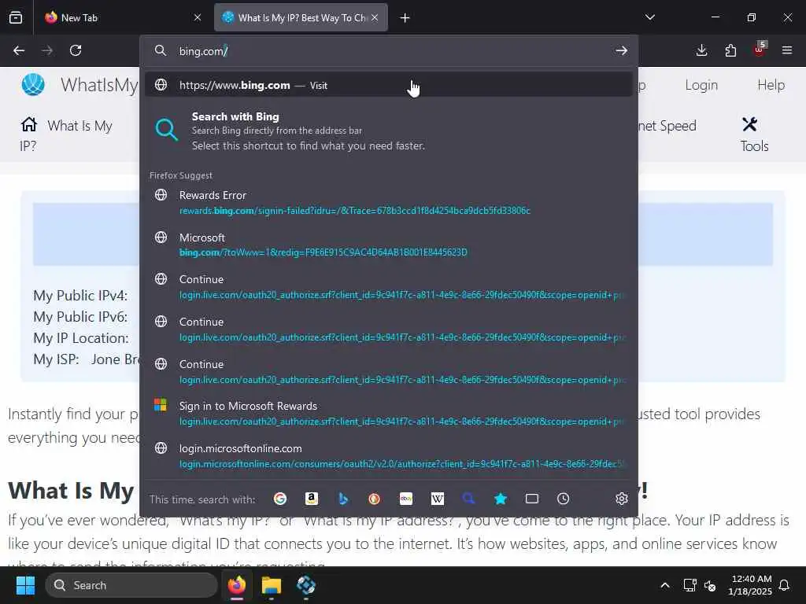Click the Windows taskbar Search box
The image size is (806, 604).
131,585
